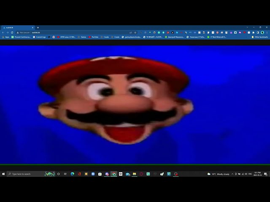Viewport: 270px width, 202px height.
Task: Open the weather Mostly cloudy widget
Action: point(219,174)
